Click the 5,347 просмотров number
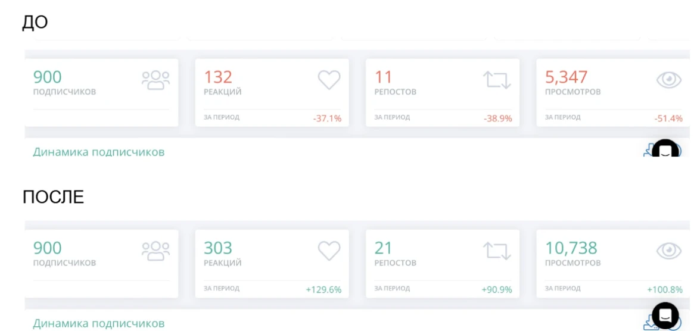 566,77
